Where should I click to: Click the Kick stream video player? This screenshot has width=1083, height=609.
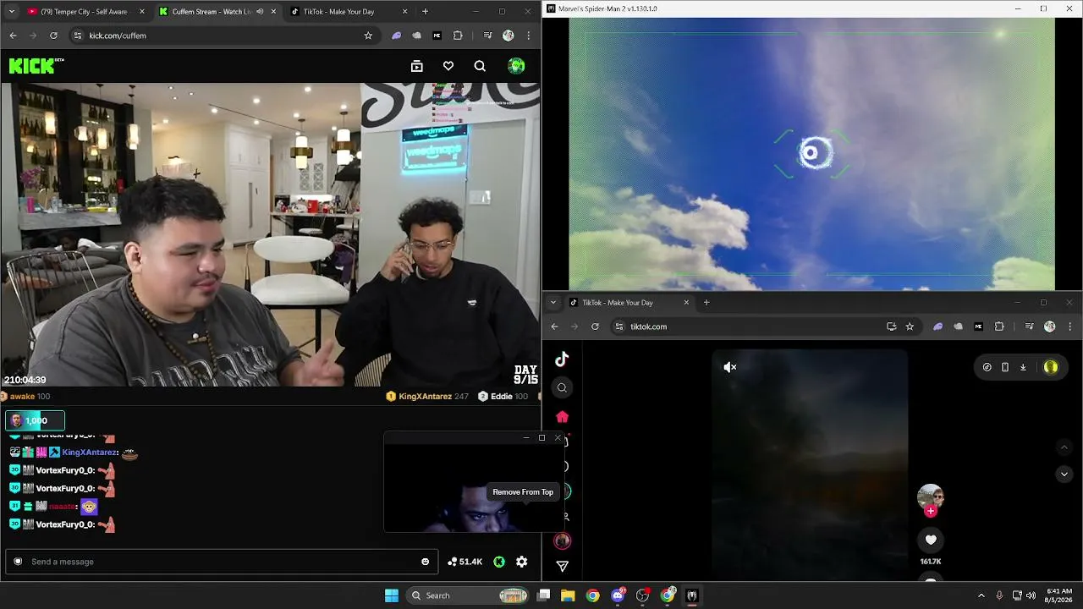tap(271, 234)
